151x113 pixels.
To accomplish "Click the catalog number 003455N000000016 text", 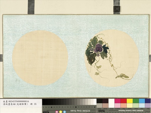I will (17, 101).
